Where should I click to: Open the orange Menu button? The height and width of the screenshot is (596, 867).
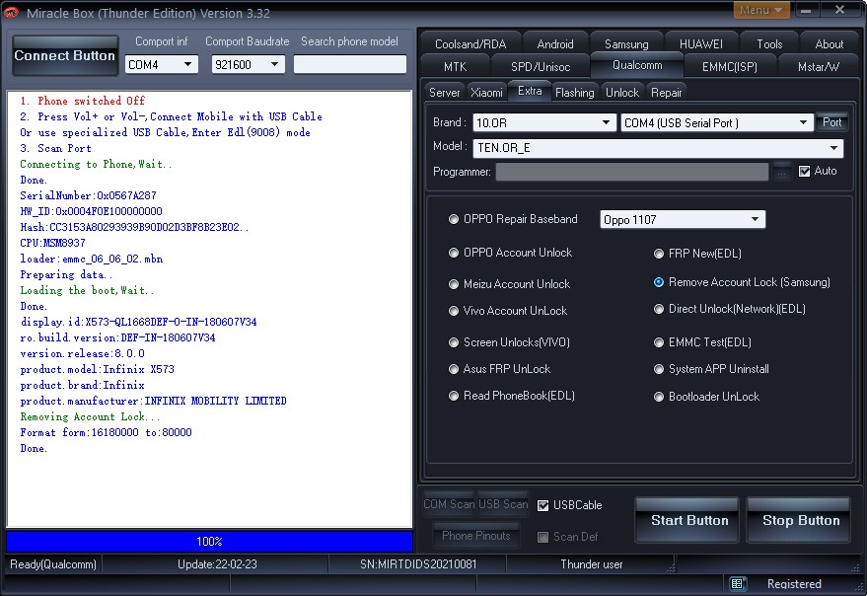point(760,10)
